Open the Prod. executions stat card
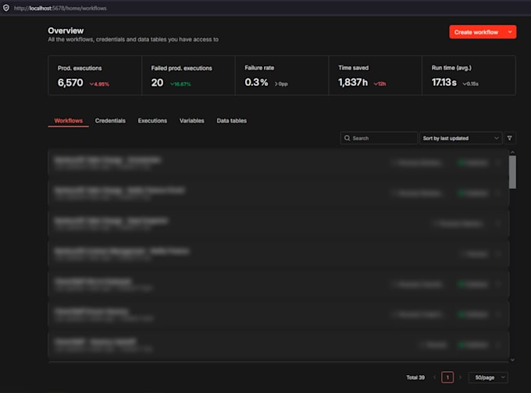The height and width of the screenshot is (393, 531). click(94, 76)
